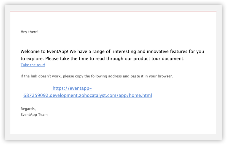Open the "Take the tour!" link
The height and width of the screenshot is (145, 227).
(33, 65)
